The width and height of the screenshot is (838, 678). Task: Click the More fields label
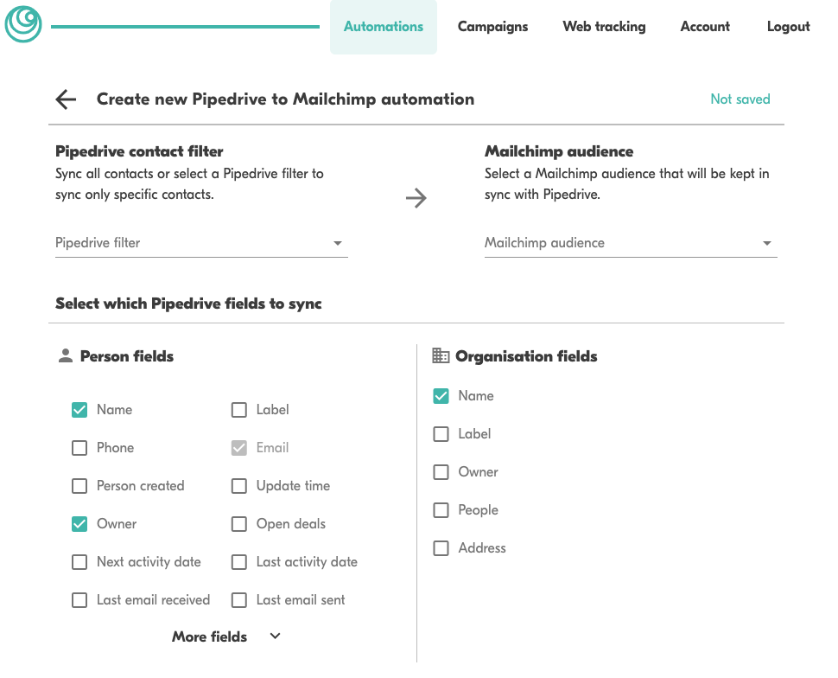click(209, 636)
